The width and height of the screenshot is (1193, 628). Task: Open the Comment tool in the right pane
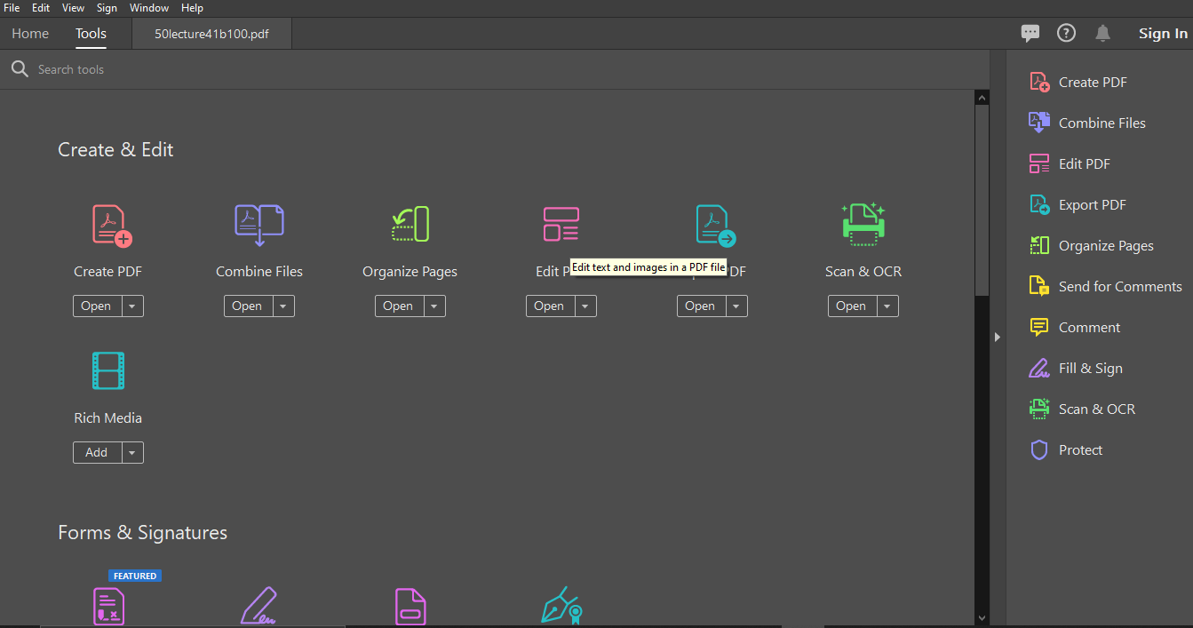[x=1075, y=327]
